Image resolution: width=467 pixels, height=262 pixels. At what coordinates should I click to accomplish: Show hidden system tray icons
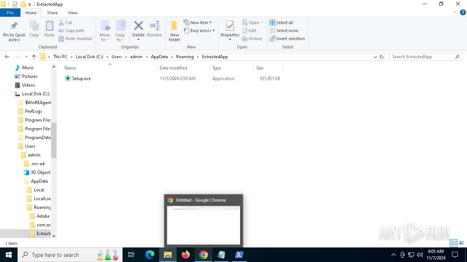[393, 255]
